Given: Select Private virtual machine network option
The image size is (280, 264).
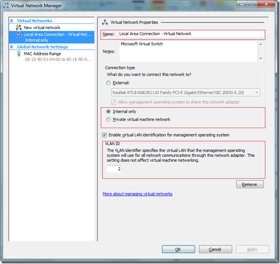Looking at the screenshot, I should coord(108,119).
